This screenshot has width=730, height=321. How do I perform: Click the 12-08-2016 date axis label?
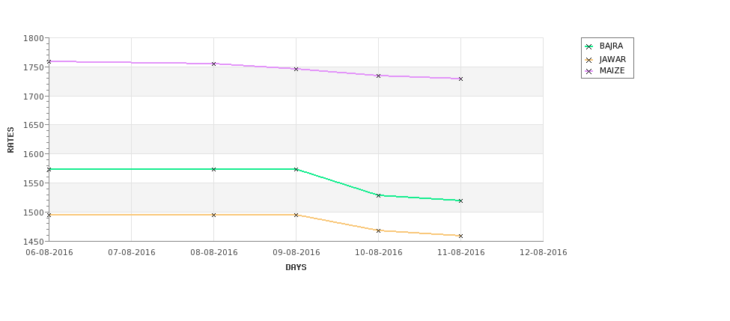(x=544, y=253)
